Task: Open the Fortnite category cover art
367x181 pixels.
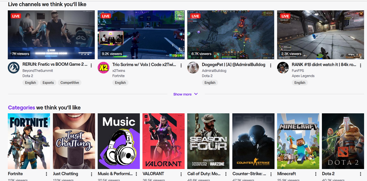Action: click(29, 141)
